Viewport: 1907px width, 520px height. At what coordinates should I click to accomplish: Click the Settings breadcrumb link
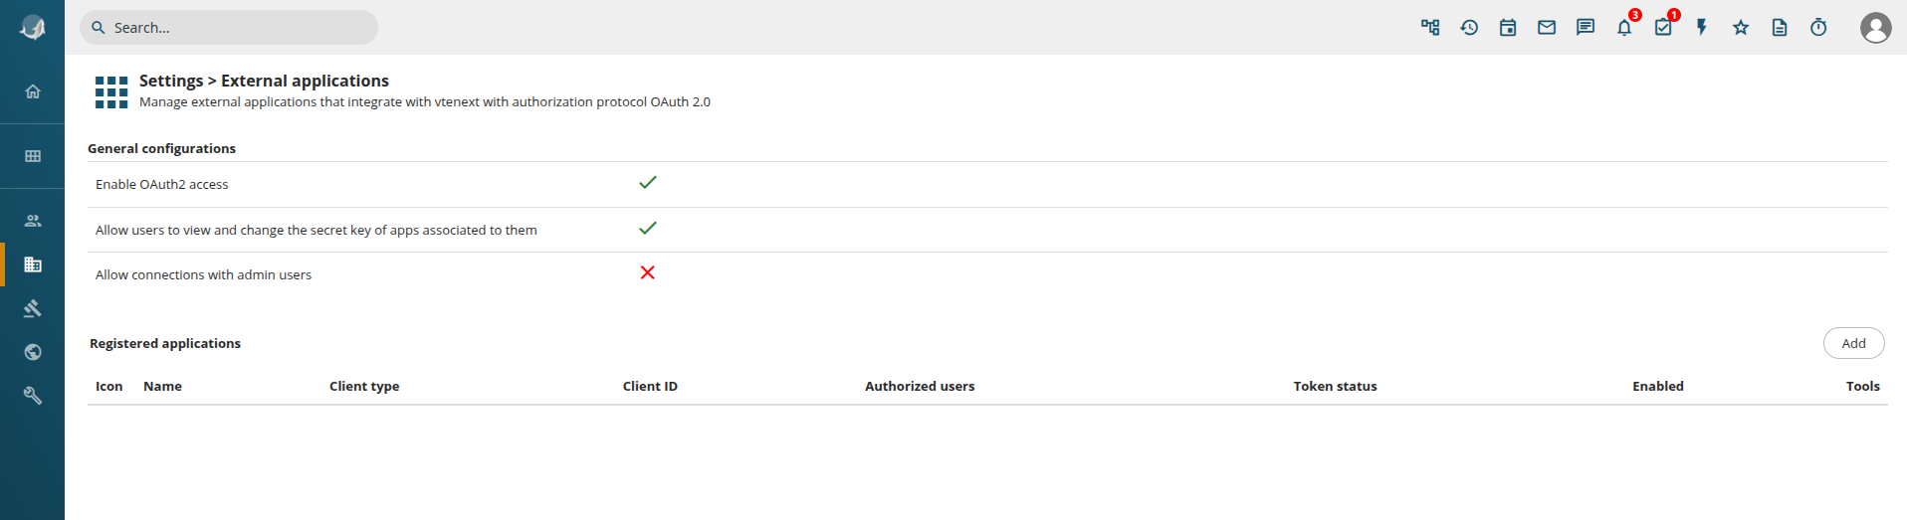click(171, 81)
